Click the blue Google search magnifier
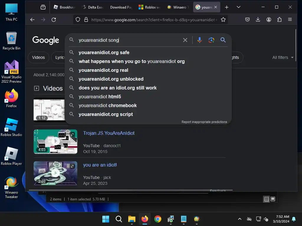The height and width of the screenshot is (226, 302). 223,40
